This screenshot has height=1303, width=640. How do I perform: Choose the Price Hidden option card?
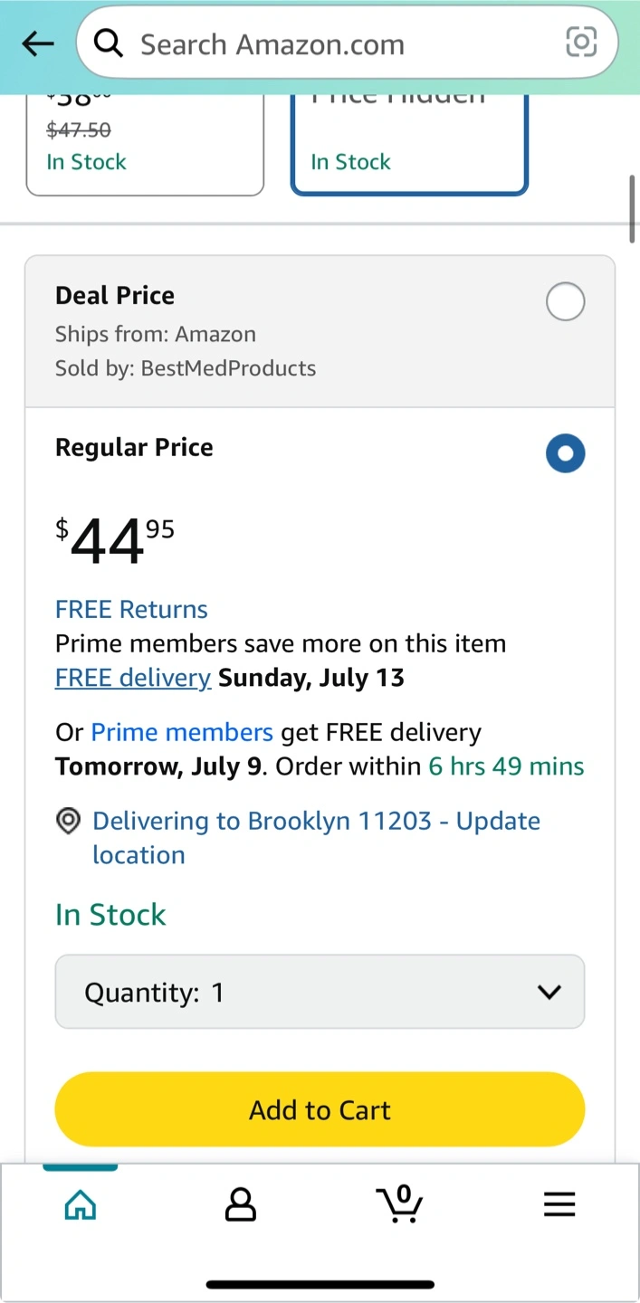tap(409, 143)
